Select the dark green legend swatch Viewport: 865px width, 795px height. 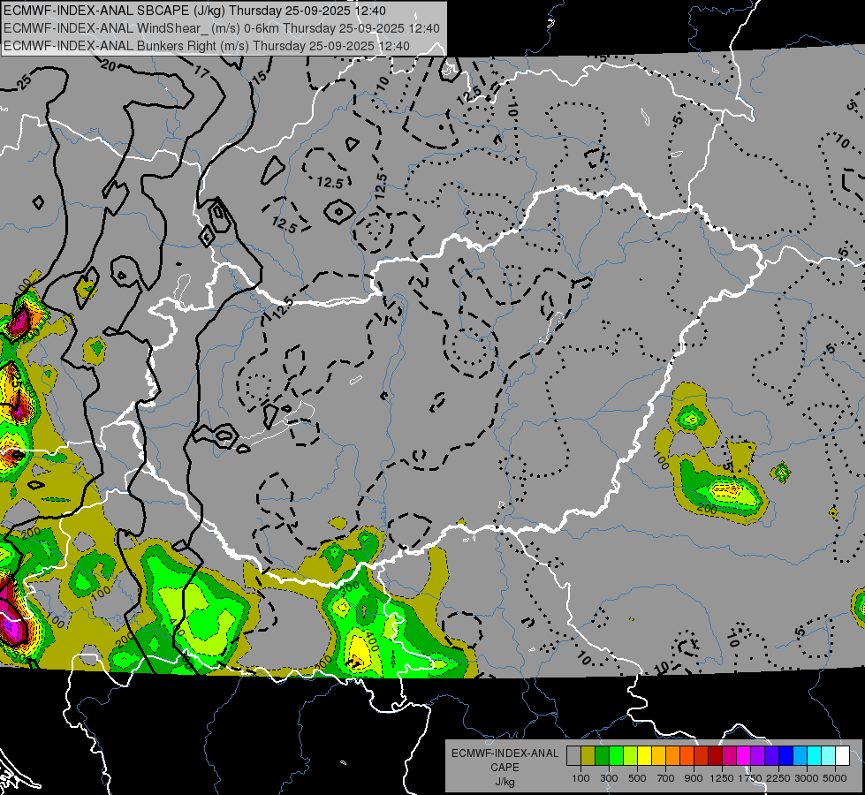602,755
